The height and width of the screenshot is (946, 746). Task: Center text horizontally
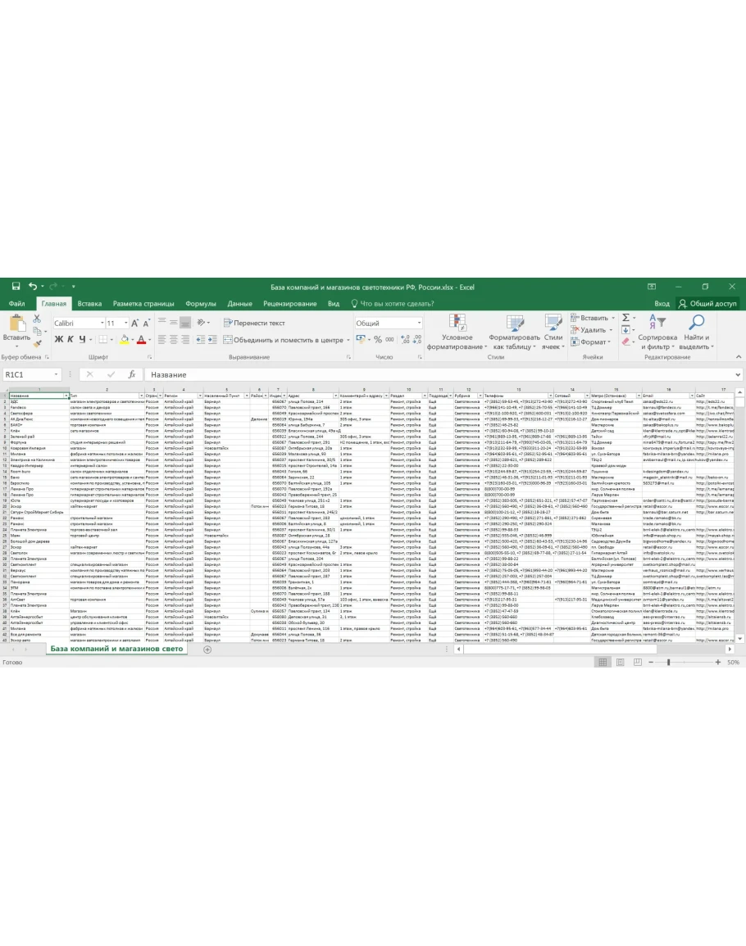coord(173,340)
